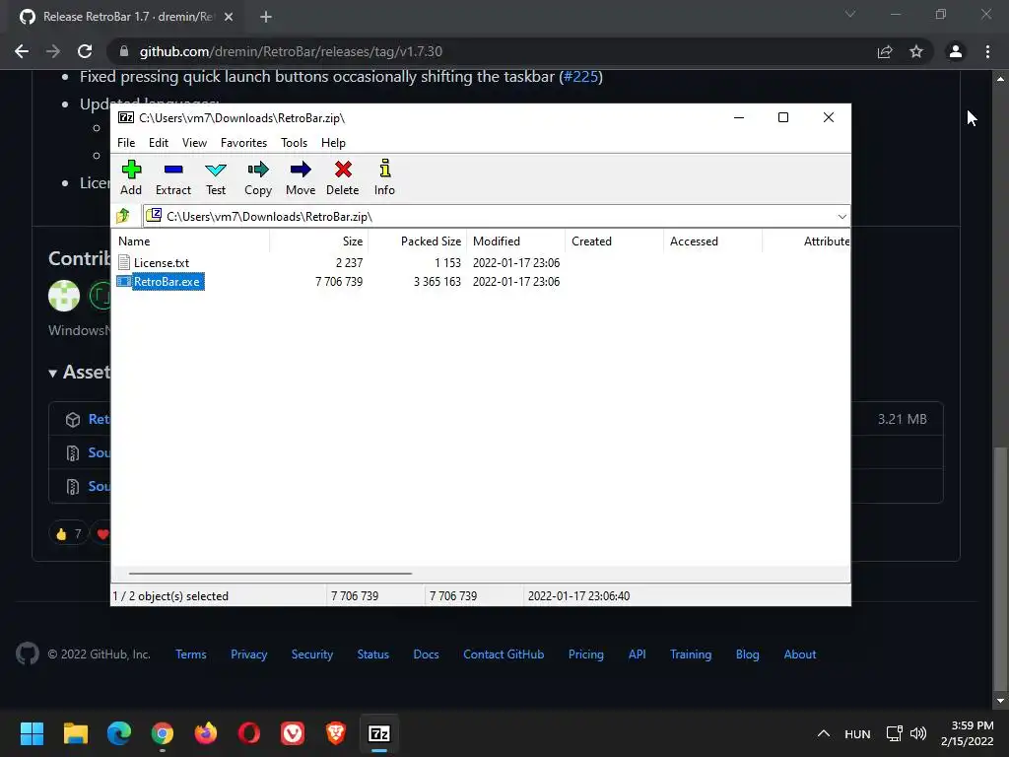Open a new Chrome tab
Viewport: 1009px width, 757px height.
(266, 17)
